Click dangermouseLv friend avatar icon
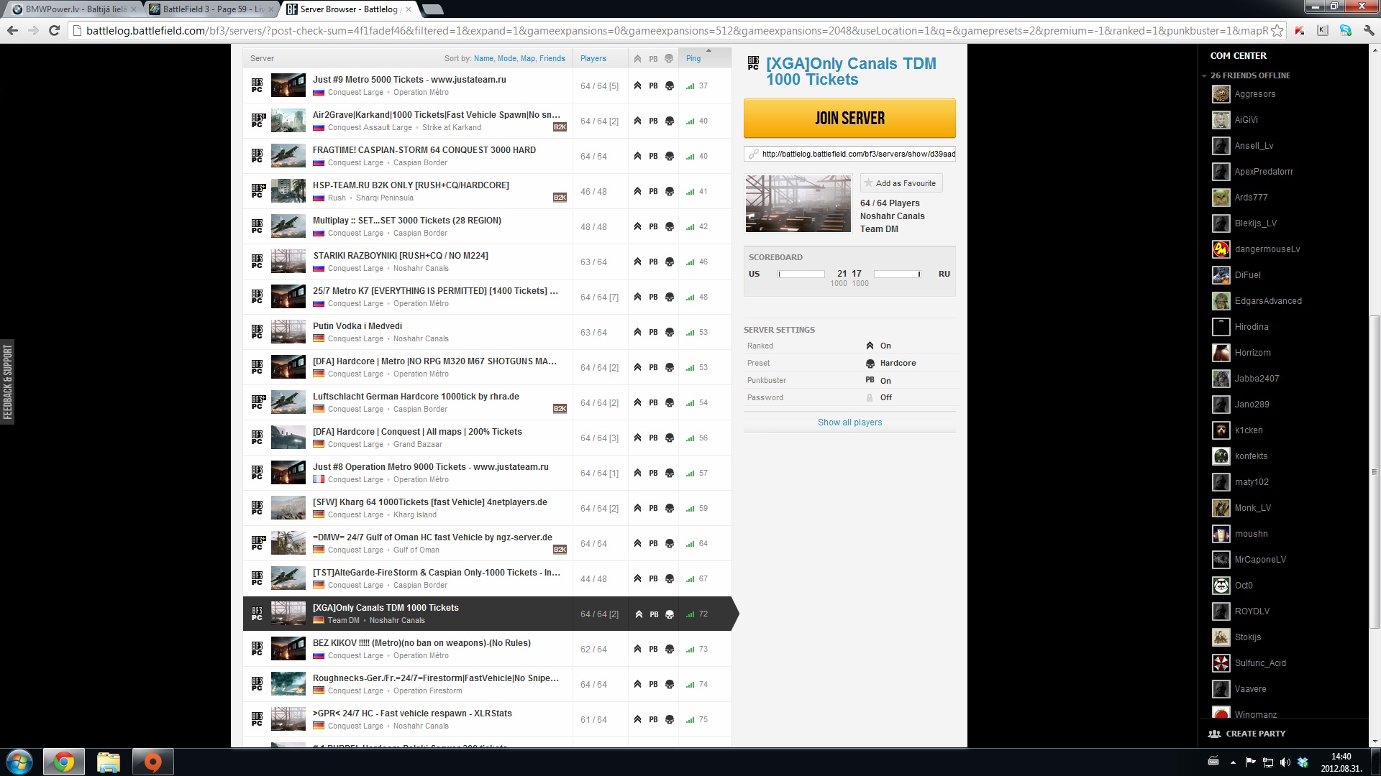The height and width of the screenshot is (776, 1381). tap(1221, 249)
